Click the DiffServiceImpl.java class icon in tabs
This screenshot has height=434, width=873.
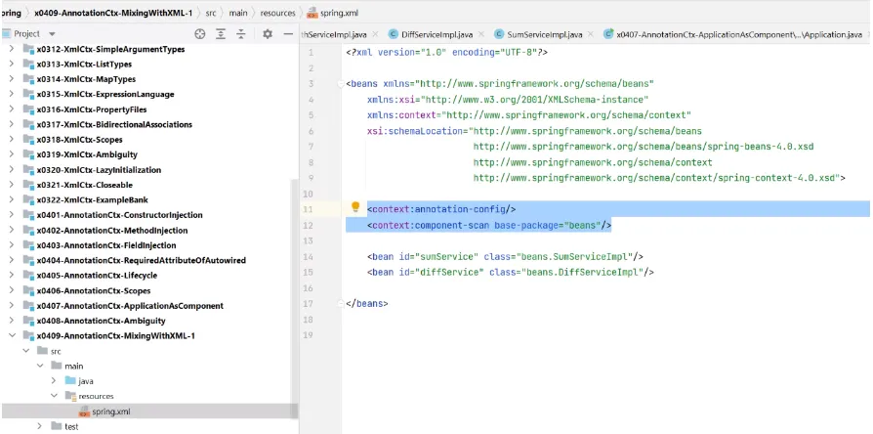394,34
